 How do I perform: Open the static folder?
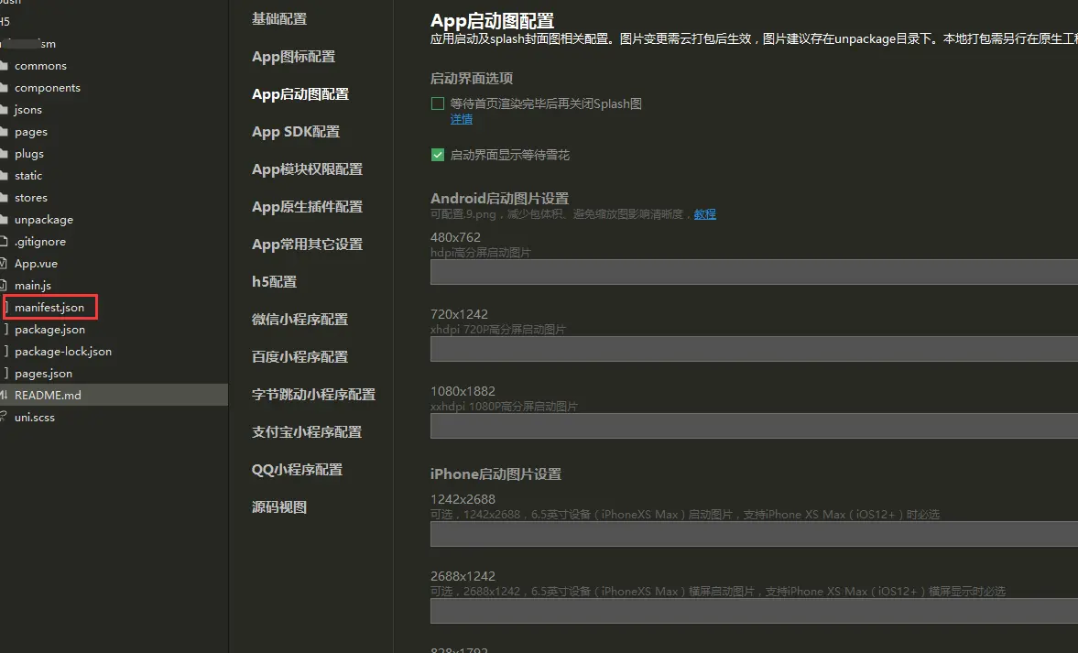28,176
